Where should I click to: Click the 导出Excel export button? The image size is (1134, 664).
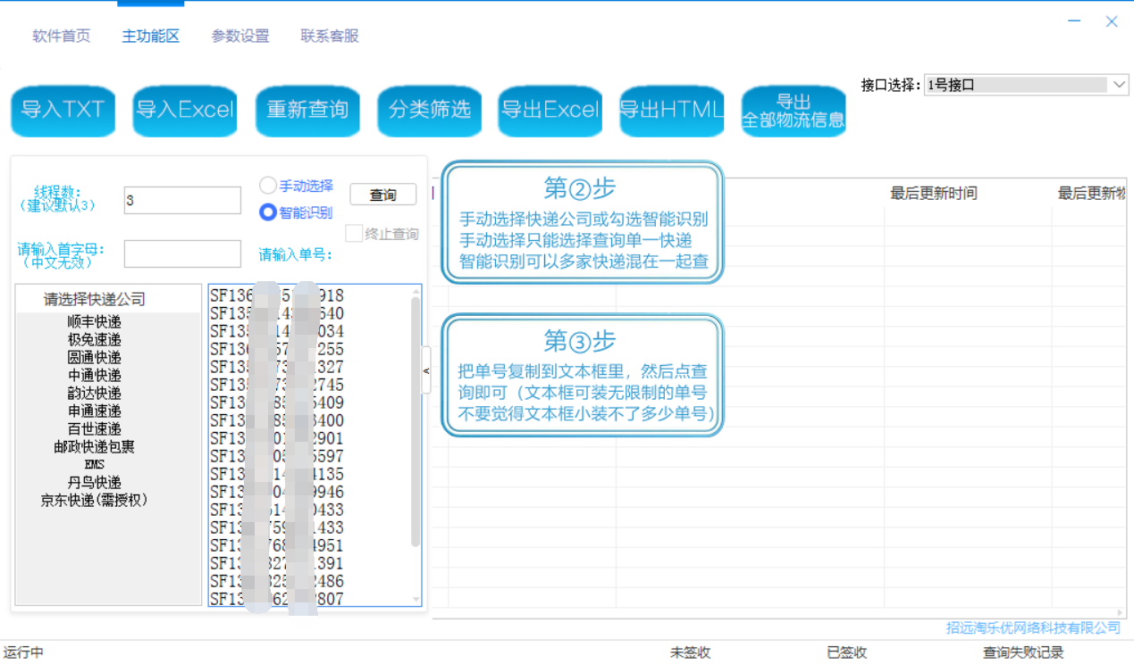(550, 111)
